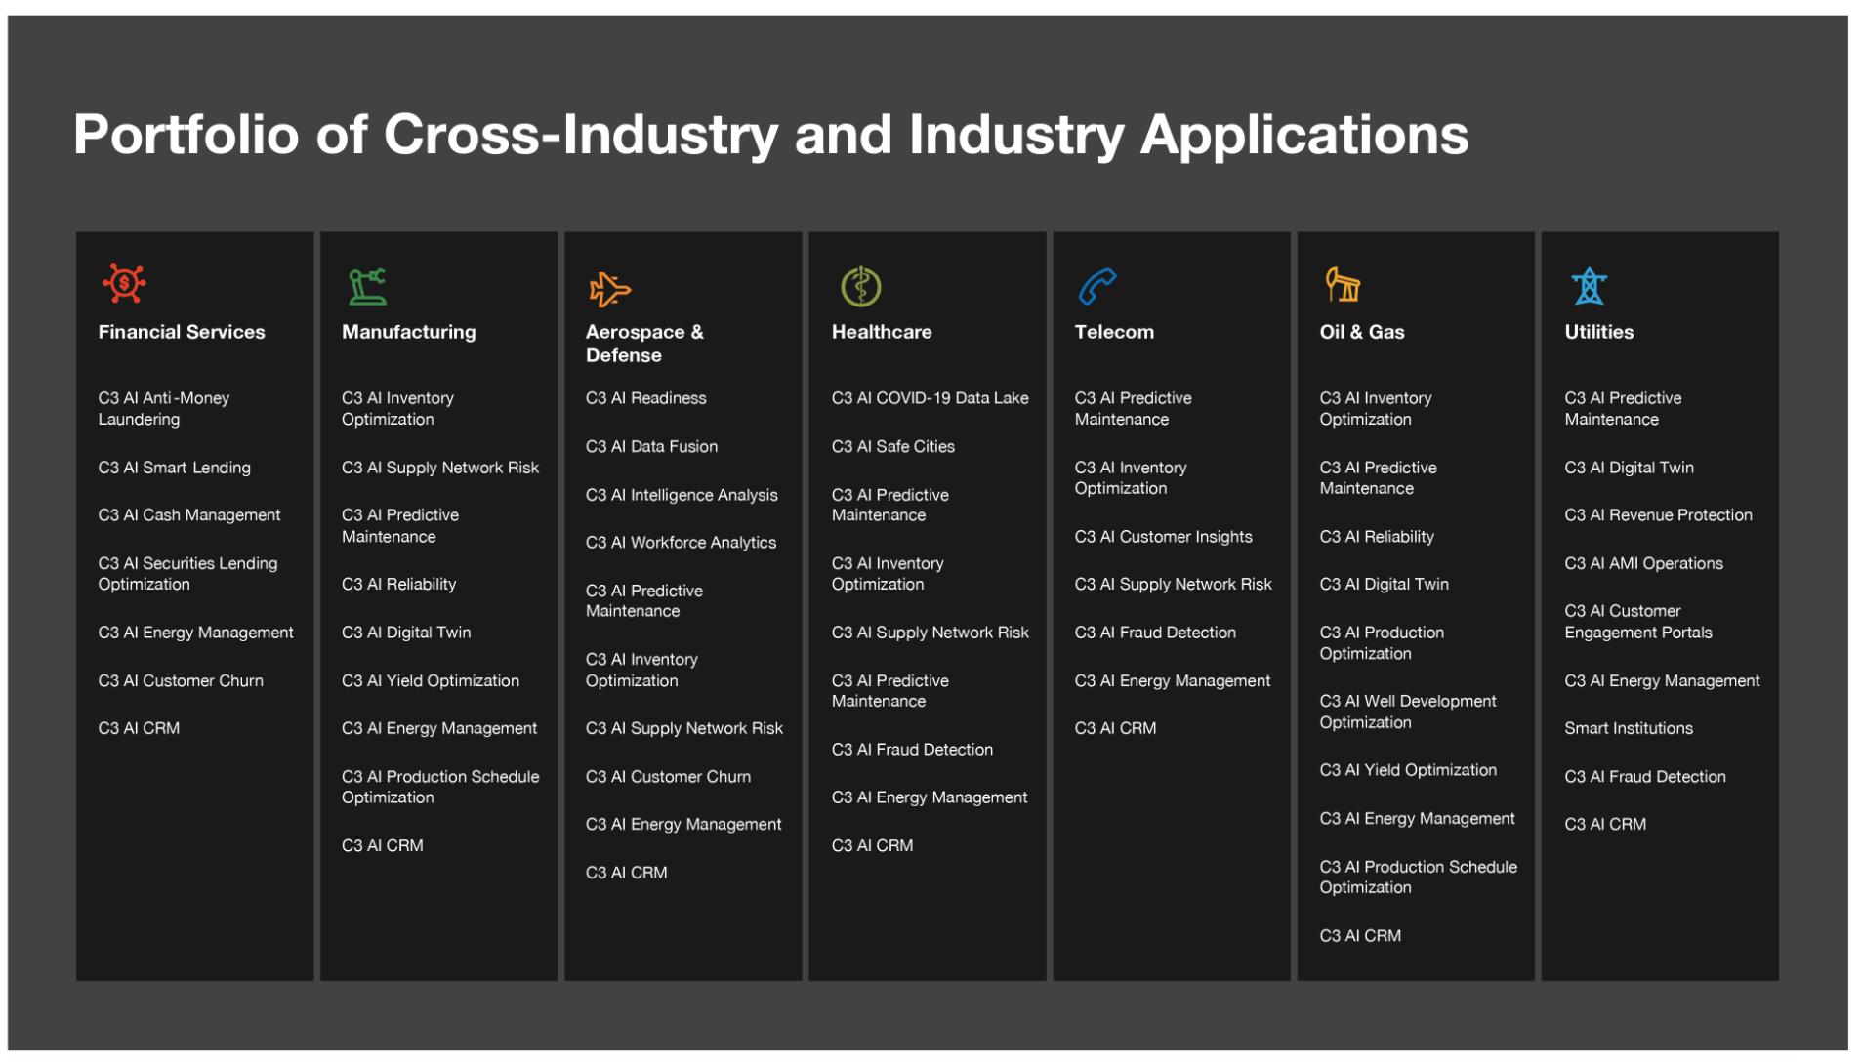Click 'C3 AI Supply Network Risk' under Healthcare
Screen dimensions: 1861x1062
coord(930,633)
